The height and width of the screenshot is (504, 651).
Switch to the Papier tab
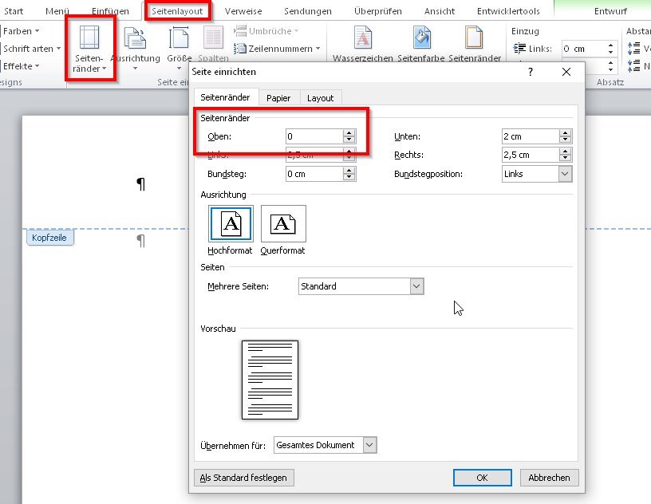278,98
